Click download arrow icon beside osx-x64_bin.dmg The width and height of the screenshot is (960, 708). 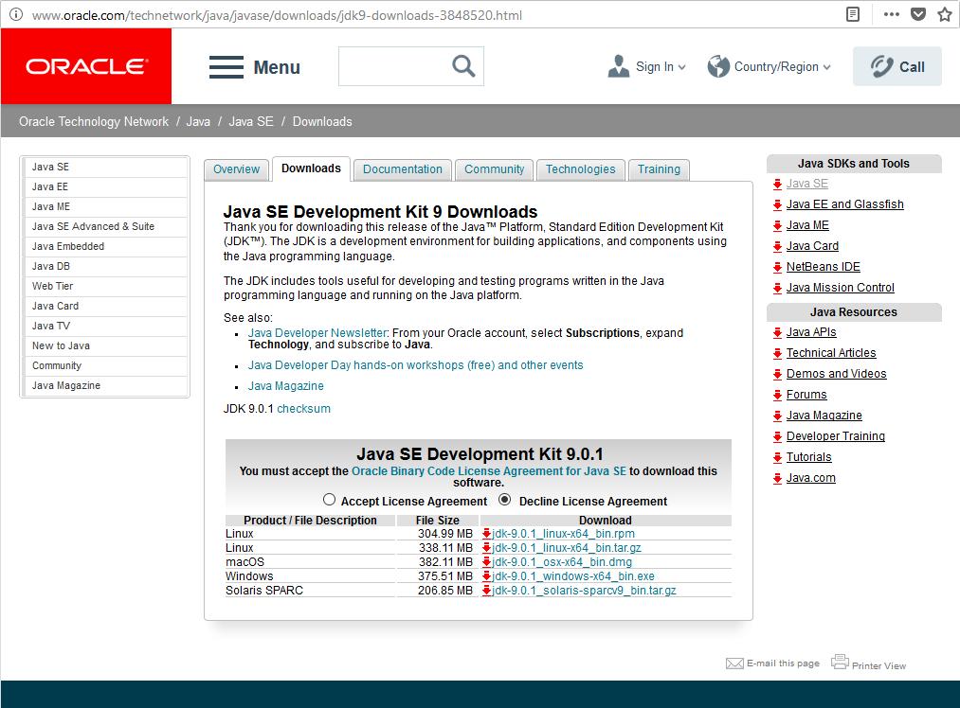487,562
